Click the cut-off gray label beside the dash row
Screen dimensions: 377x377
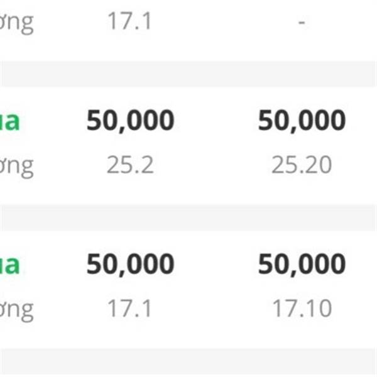tap(16, 24)
